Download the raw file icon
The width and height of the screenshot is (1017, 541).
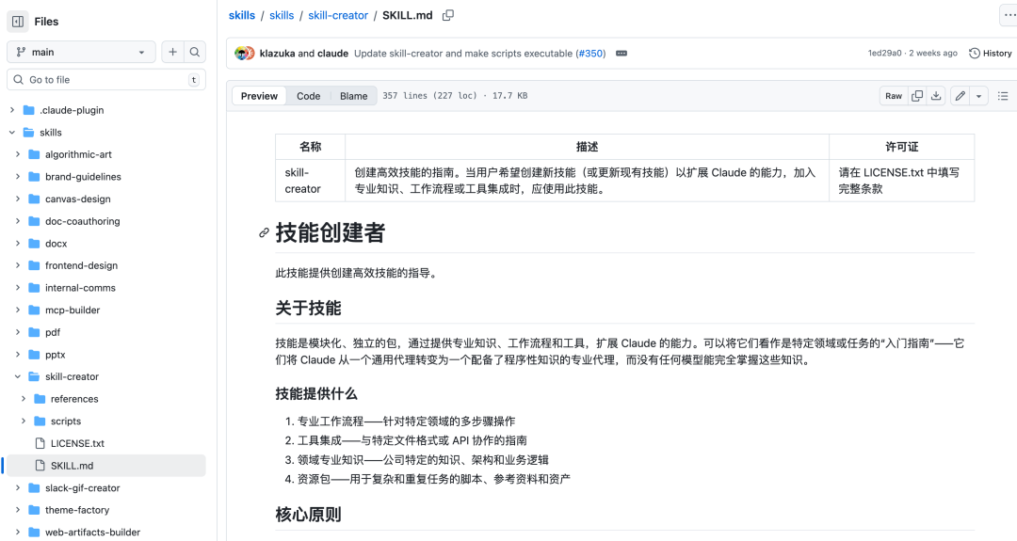936,96
